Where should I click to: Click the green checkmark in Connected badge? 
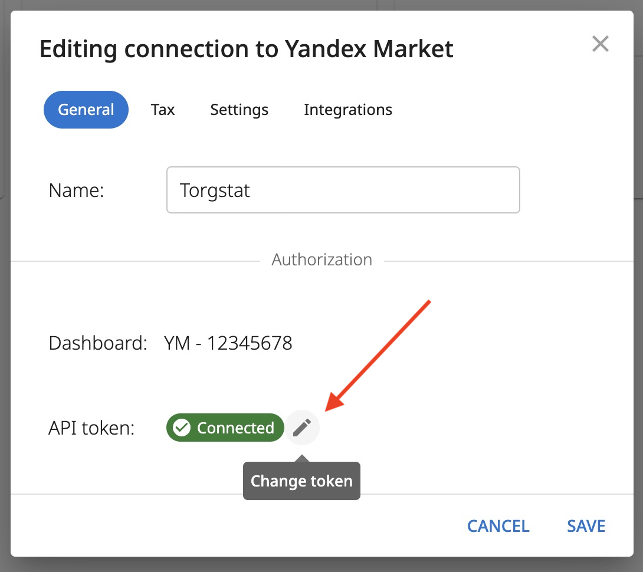coord(181,428)
